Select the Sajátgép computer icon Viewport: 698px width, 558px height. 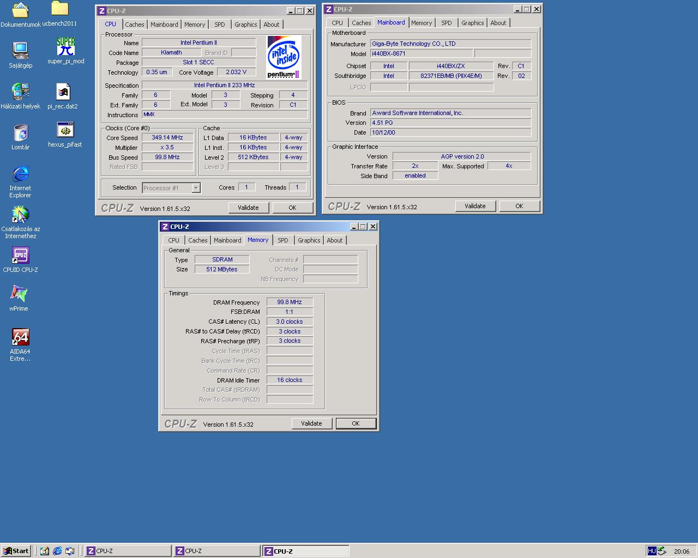pyautogui.click(x=20, y=51)
